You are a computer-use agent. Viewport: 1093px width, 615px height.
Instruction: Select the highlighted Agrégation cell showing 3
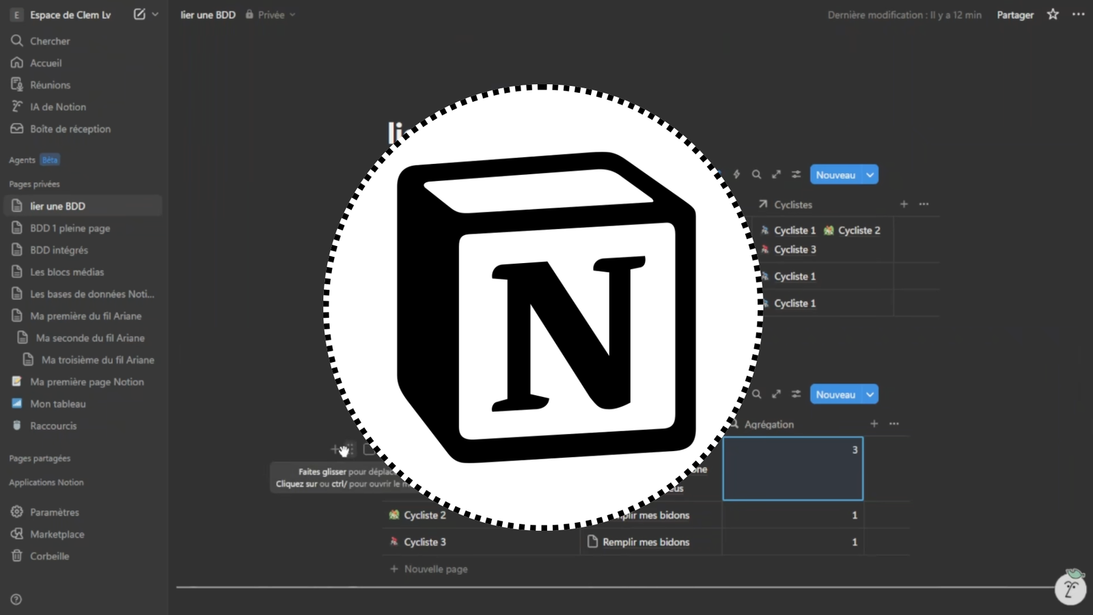tap(792, 469)
